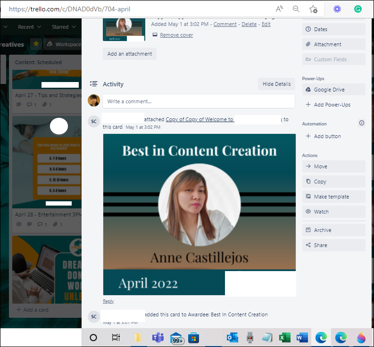Archive this card
Image resolution: width=374 pixels, height=347 pixels.
pyautogui.click(x=334, y=230)
